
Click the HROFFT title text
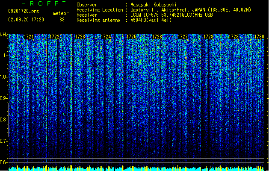click(x=44, y=3)
